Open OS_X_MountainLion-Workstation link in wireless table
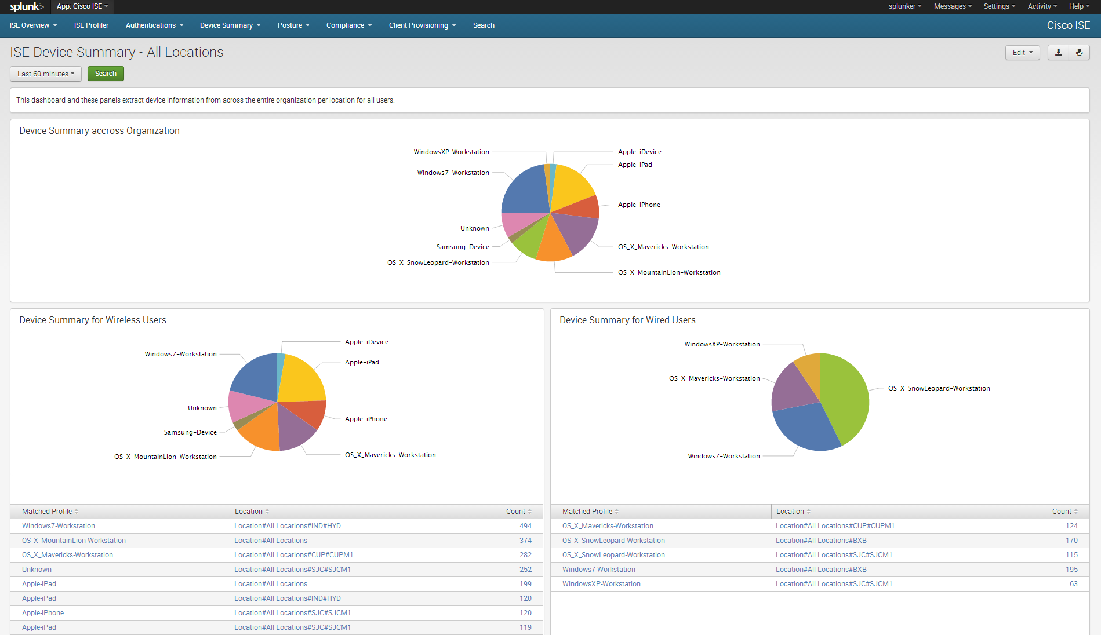Viewport: 1101px width, 635px height. click(x=74, y=541)
